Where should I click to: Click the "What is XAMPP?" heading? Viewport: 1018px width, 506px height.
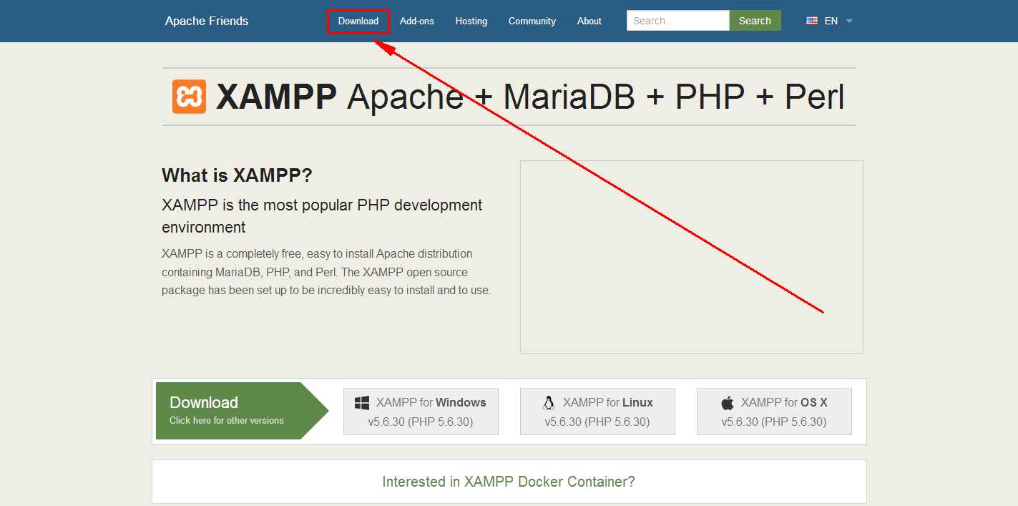[x=237, y=175]
